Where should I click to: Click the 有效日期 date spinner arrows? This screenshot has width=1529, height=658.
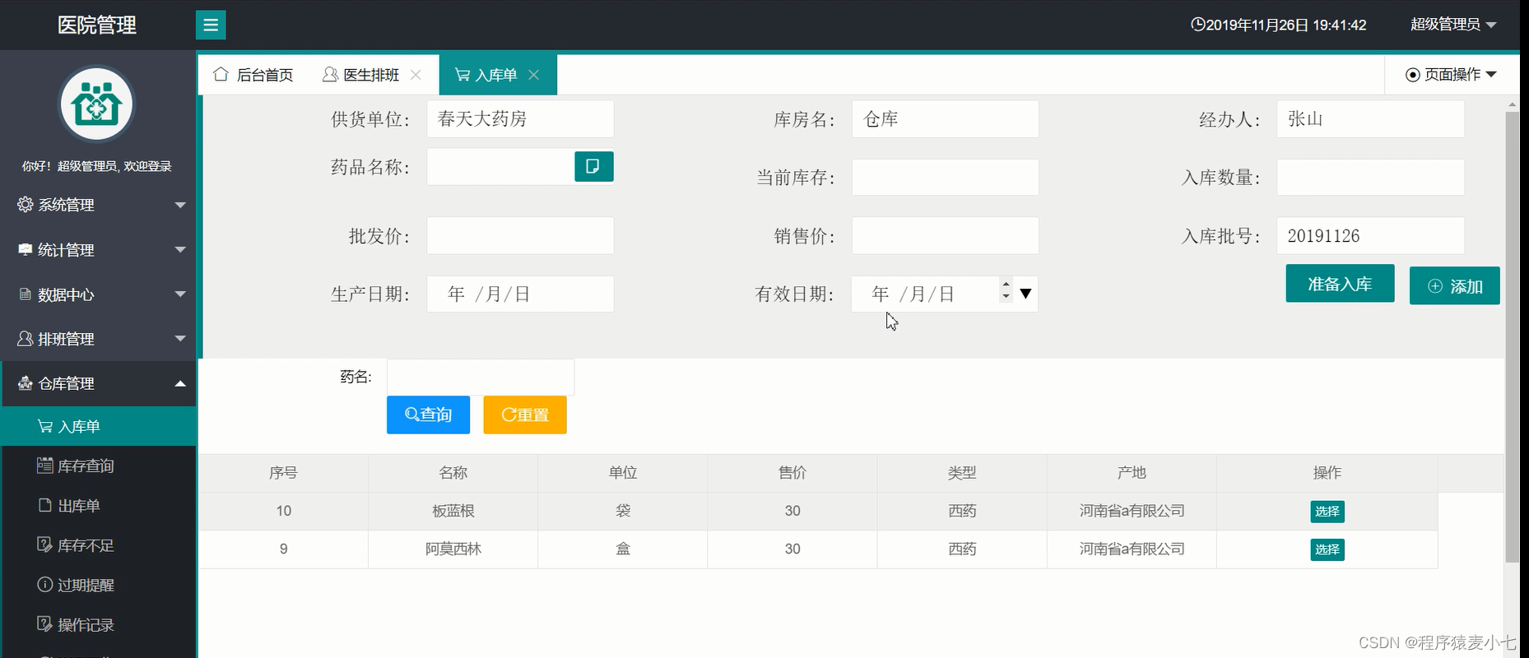pyautogui.click(x=1006, y=290)
